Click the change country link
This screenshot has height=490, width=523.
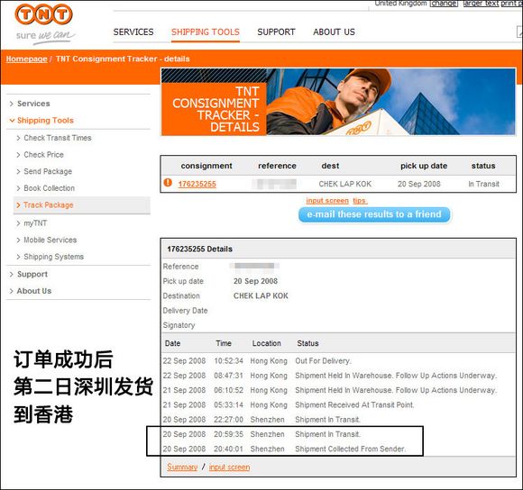click(444, 4)
